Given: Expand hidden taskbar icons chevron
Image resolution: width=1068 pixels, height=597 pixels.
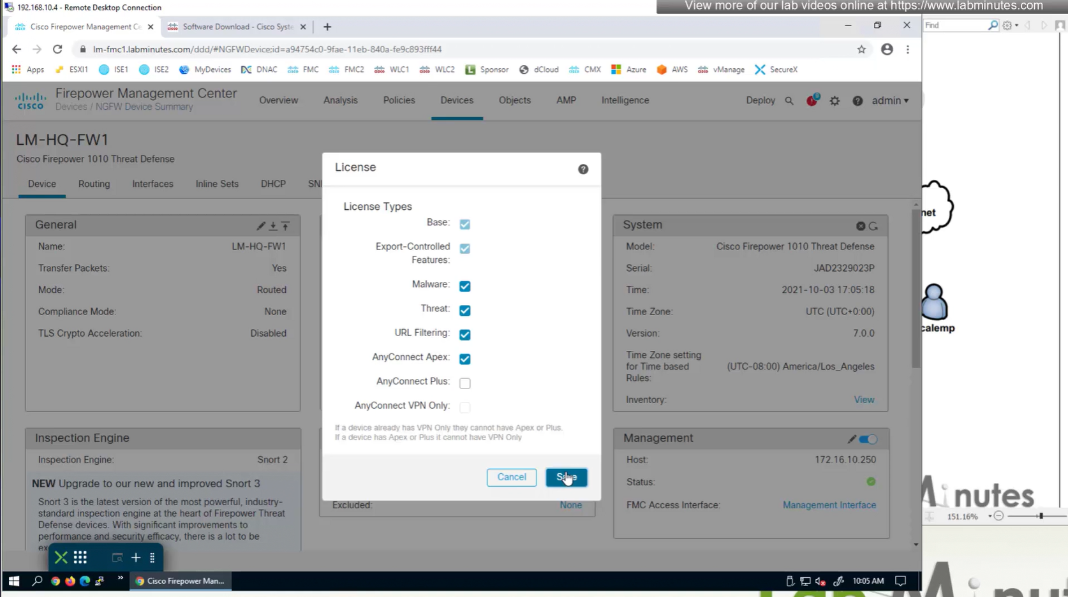Looking at the screenshot, I should 120,579.
